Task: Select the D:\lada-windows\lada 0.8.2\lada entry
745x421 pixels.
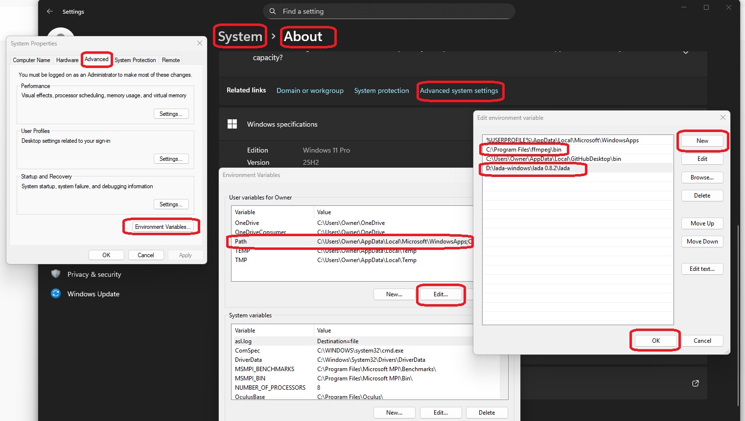Action: [578, 168]
